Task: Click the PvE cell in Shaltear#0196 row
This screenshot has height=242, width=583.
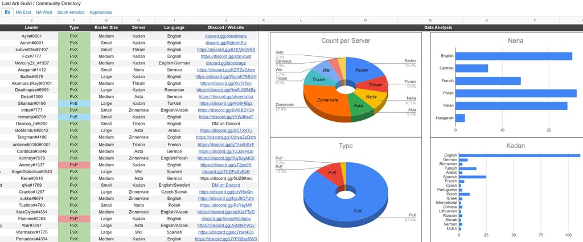Action: [74, 104]
